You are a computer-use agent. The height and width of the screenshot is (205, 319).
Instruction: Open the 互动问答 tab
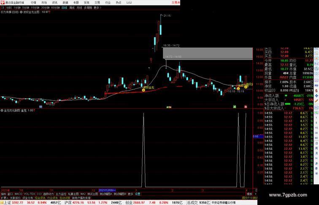(65, 198)
